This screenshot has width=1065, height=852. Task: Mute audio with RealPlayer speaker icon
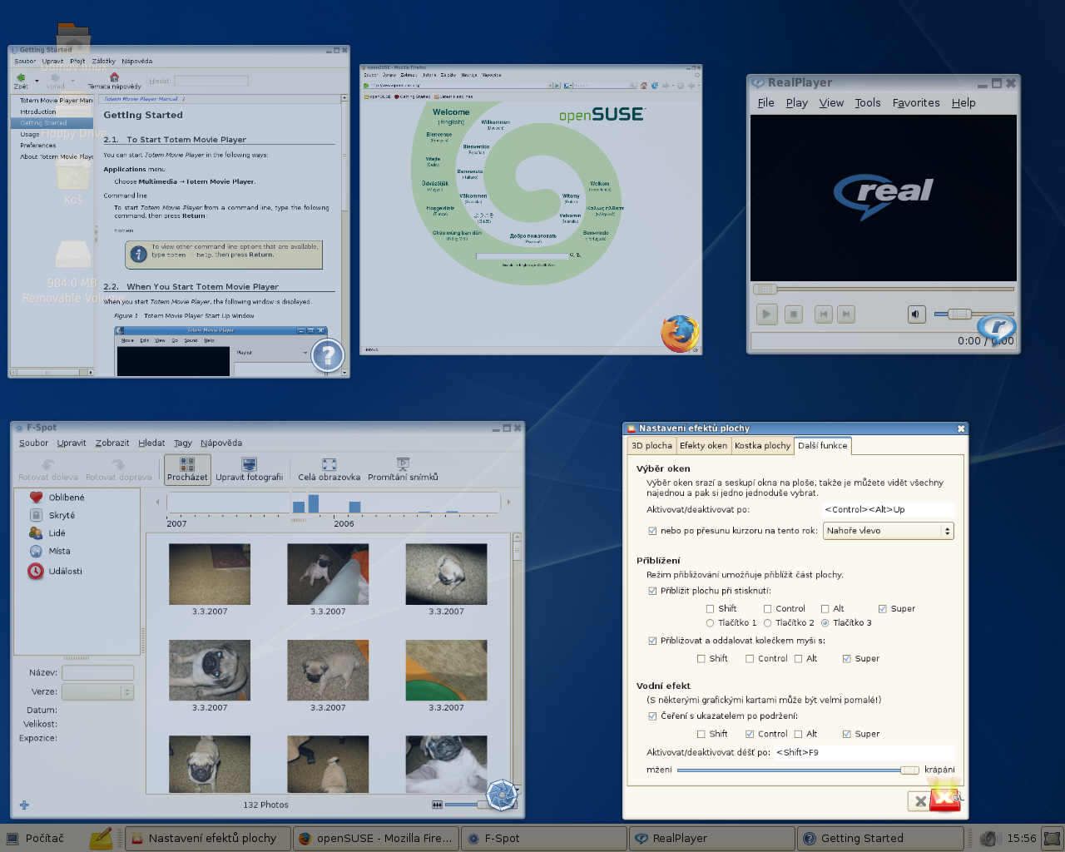(x=916, y=315)
